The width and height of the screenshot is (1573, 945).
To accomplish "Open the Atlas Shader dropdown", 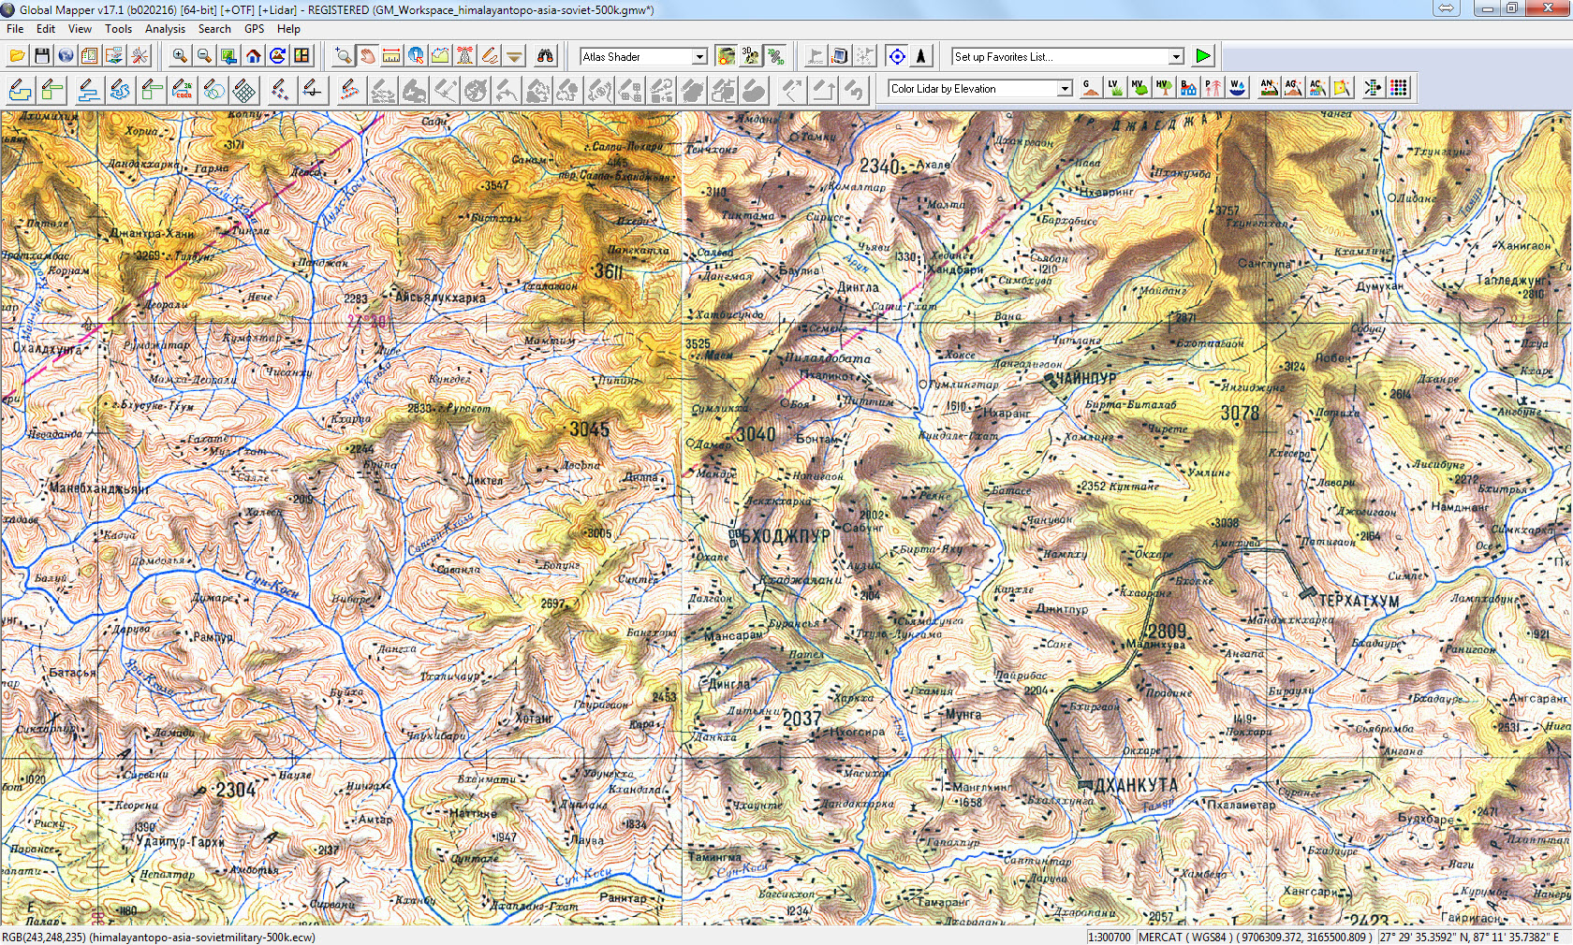I will click(x=698, y=57).
